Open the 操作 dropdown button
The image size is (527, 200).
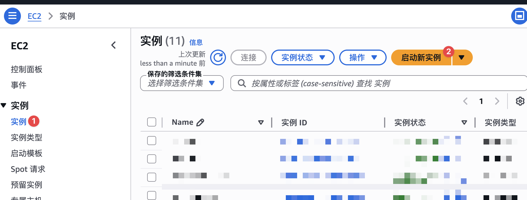[363, 57]
